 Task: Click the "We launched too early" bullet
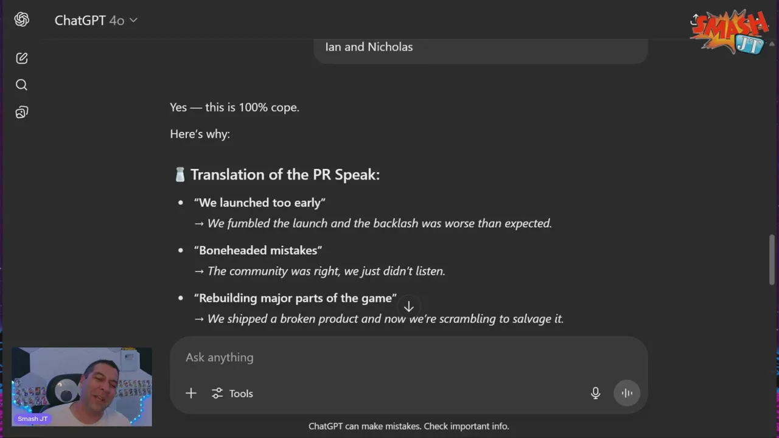260,203
